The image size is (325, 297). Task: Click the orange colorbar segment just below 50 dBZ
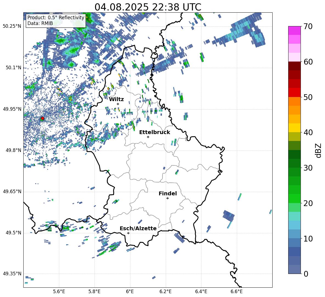pos(294,101)
